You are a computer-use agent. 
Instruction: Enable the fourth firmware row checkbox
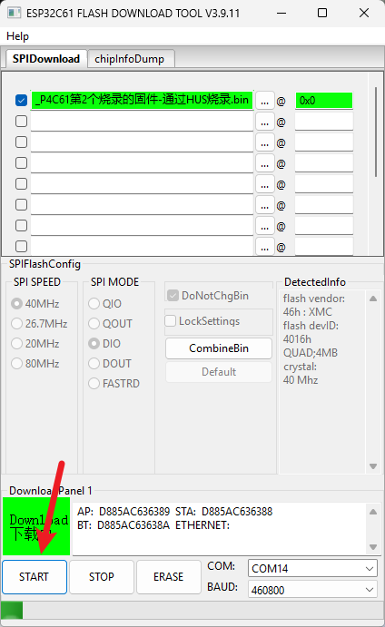click(x=21, y=162)
